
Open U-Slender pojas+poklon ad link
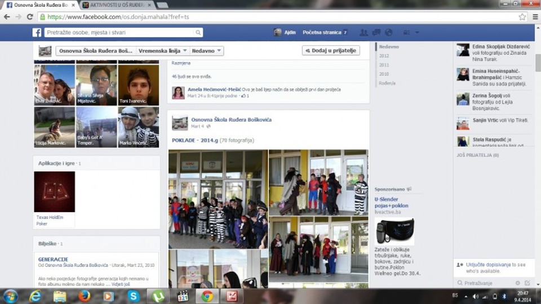(391, 202)
